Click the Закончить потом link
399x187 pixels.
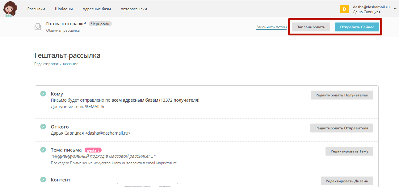coord(271,27)
